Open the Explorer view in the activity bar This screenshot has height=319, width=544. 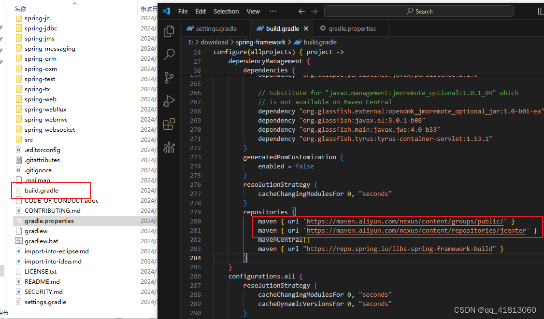[x=169, y=31]
